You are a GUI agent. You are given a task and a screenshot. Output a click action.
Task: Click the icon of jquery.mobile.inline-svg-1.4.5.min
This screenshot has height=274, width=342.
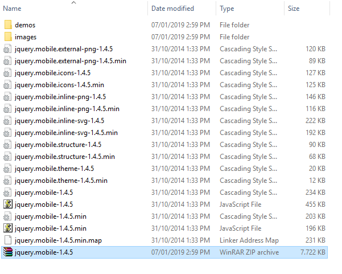tap(7, 133)
